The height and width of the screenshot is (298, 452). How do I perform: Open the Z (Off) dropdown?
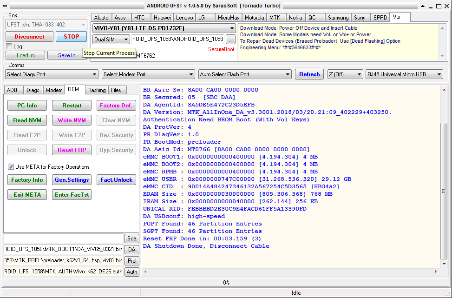(345, 74)
